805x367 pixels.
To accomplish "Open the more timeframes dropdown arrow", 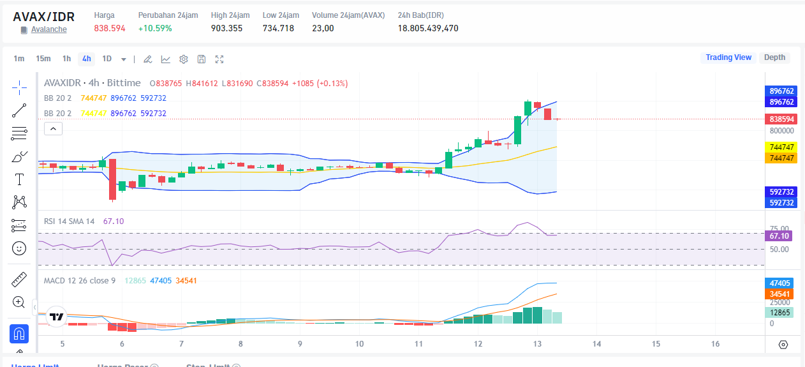I will pos(124,59).
